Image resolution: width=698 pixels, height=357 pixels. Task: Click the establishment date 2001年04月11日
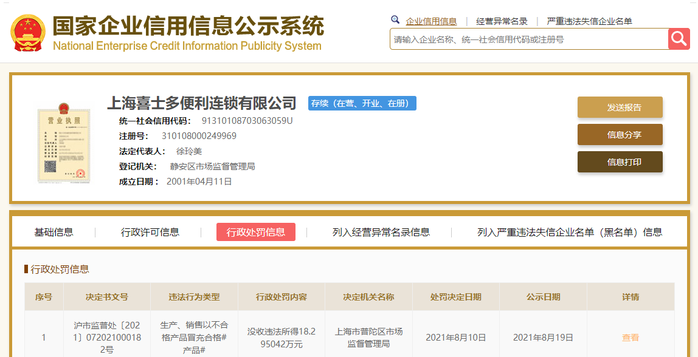click(199, 182)
